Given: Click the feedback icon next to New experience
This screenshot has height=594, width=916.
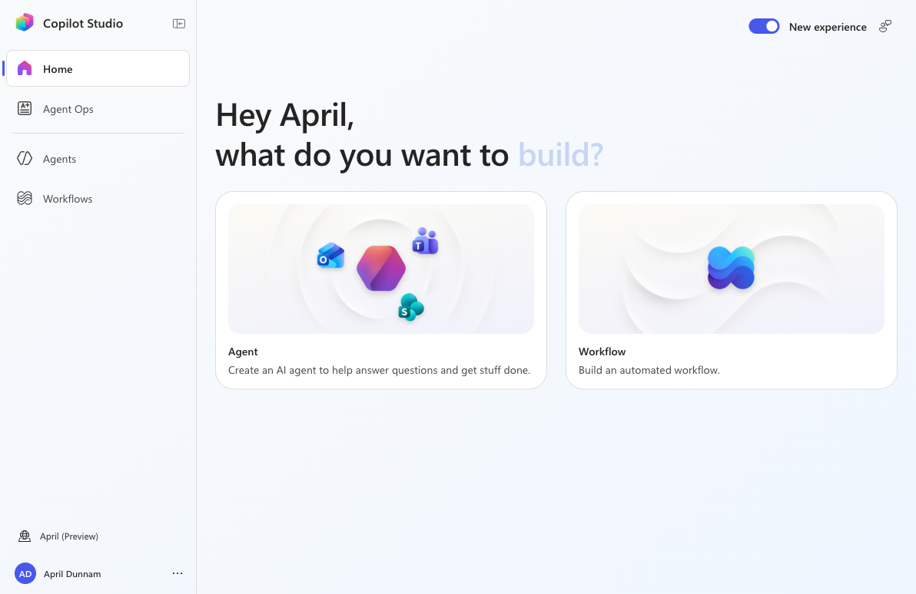Looking at the screenshot, I should click(885, 26).
